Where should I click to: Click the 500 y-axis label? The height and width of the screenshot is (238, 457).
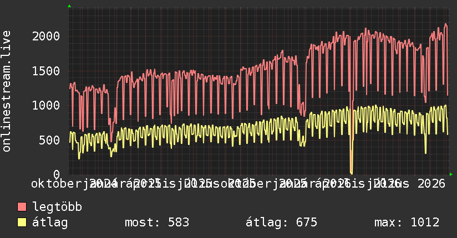tap(49, 140)
